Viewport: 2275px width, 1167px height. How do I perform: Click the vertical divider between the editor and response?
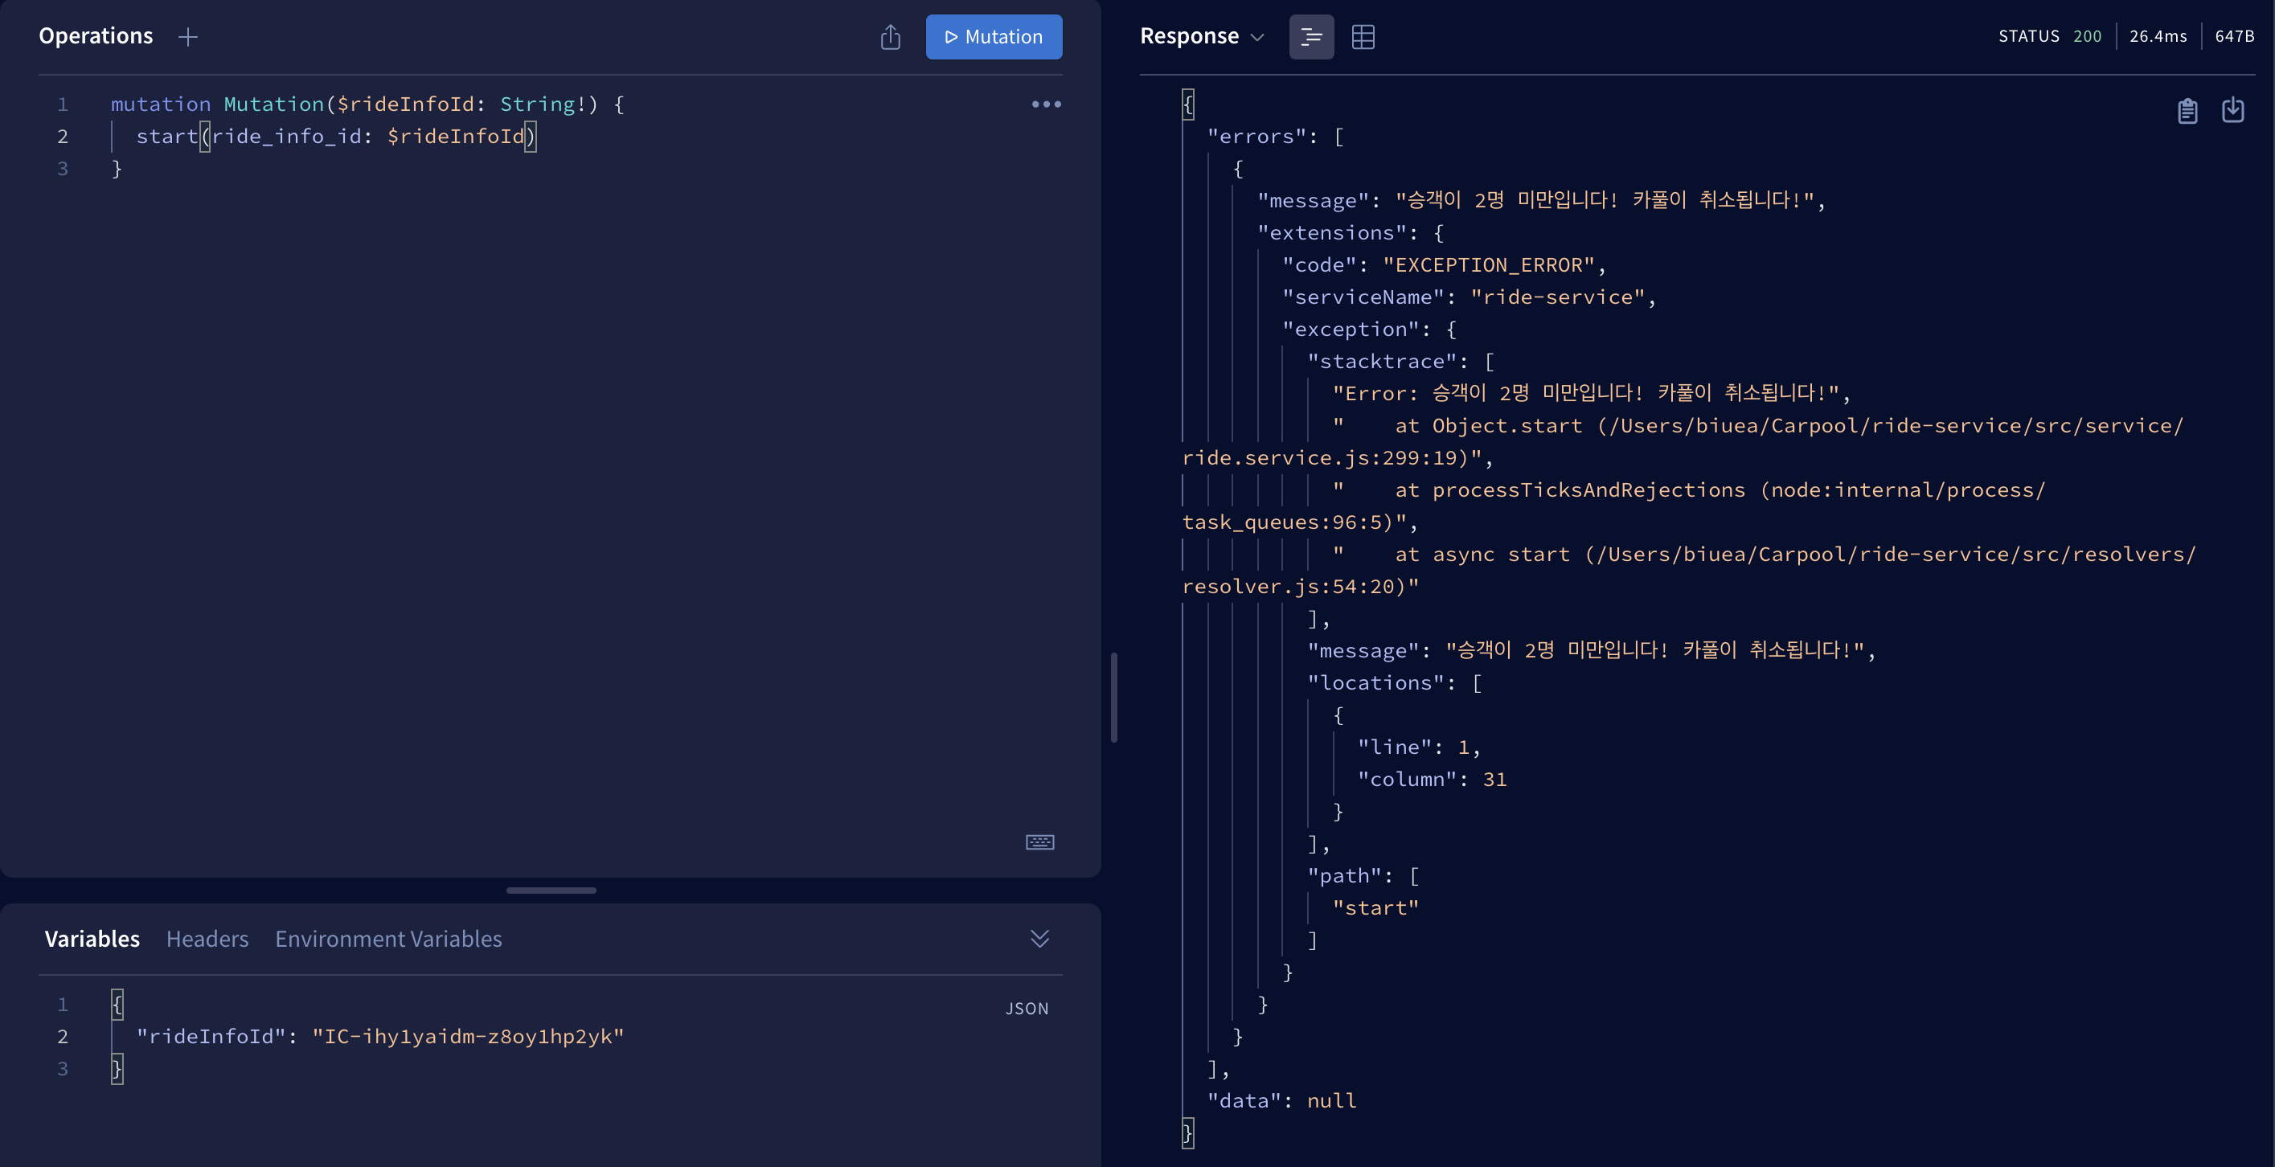point(1113,698)
